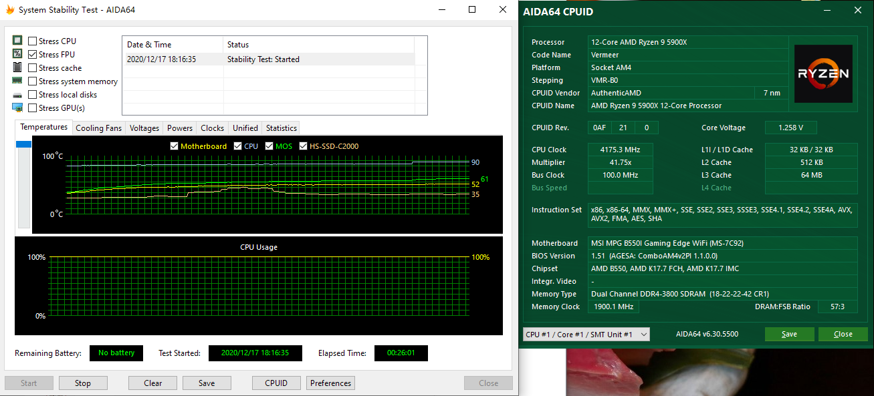Click the Processor name 12-Core AMD Ryzen 9 5900X
The width and height of the screenshot is (874, 396).
[688, 42]
